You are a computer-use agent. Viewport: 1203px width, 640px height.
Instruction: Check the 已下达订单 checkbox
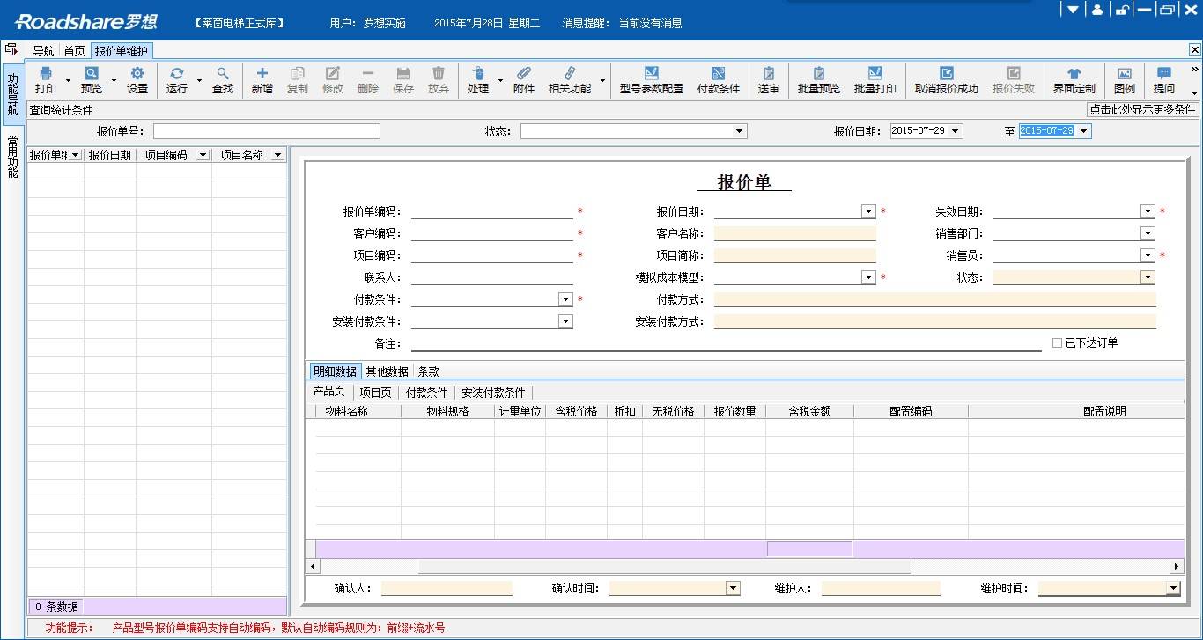[x=1056, y=342]
